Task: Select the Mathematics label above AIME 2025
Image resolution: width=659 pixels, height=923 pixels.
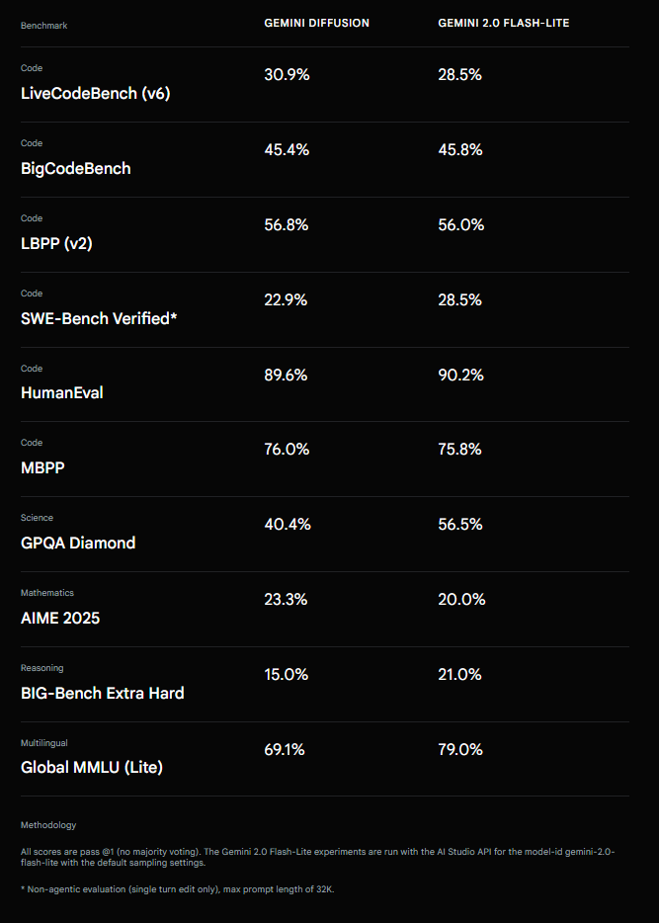Action: 47,593
